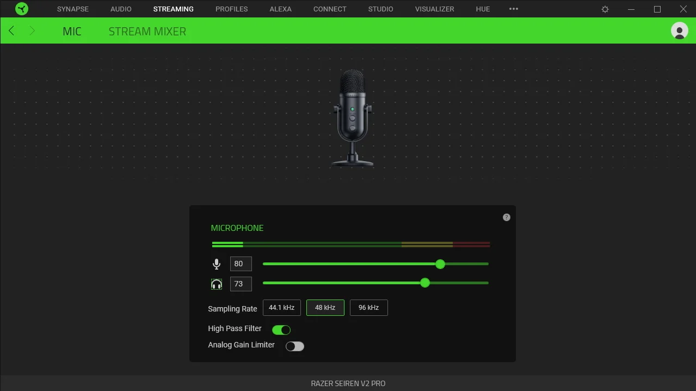Select 96 kHz sampling rate
The image size is (696, 391).
[369, 308]
